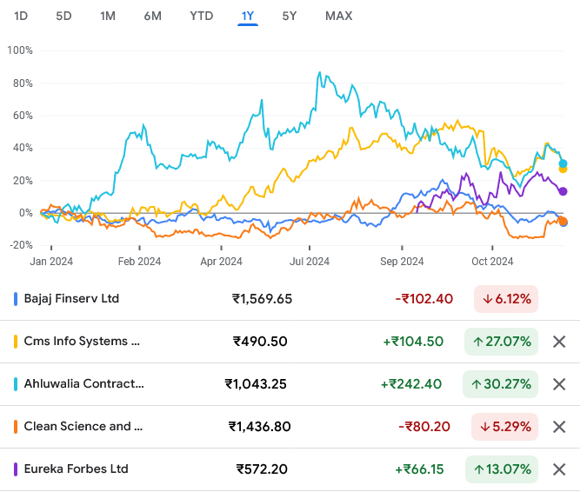Click the blue Bajaj Finserv color marker
The image size is (587, 492).
[17, 299]
